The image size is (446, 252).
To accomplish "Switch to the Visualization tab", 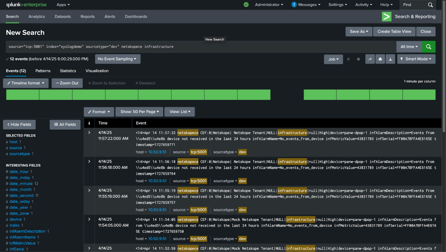I will point(97,71).
